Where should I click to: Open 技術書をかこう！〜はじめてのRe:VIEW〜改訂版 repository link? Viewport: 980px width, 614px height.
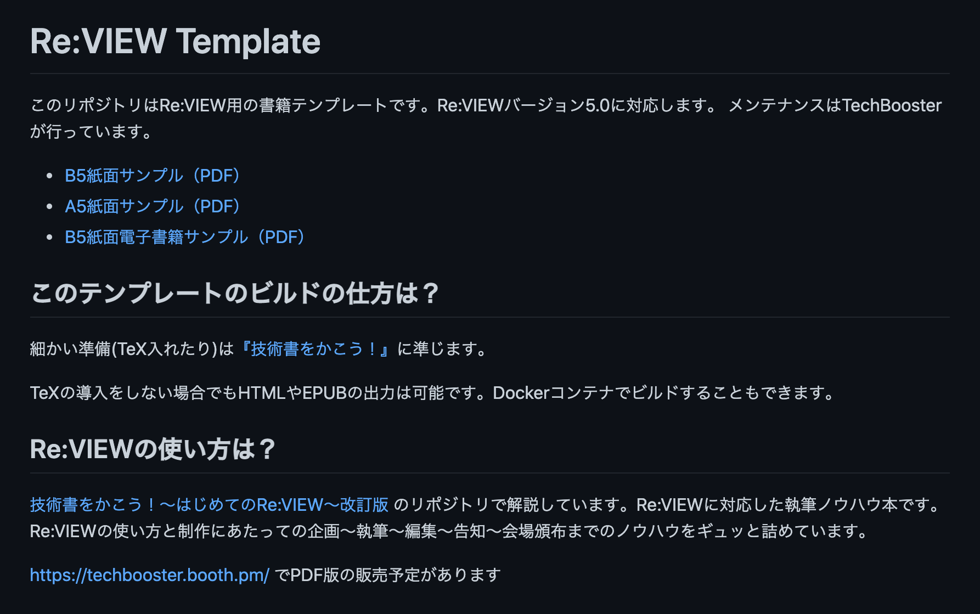tap(209, 505)
